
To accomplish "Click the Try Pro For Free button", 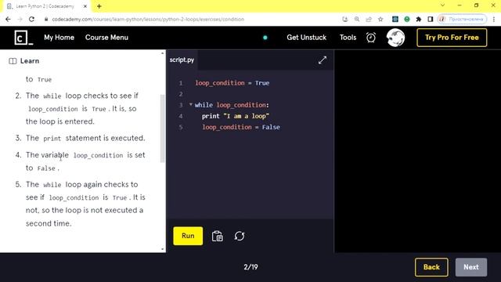I will click(x=452, y=38).
